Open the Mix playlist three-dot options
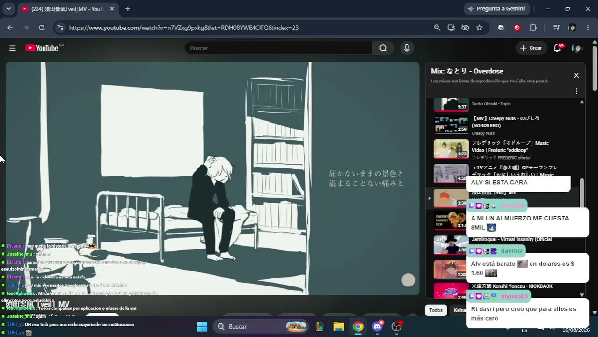Viewport: 598px width, 337px height. (x=576, y=91)
